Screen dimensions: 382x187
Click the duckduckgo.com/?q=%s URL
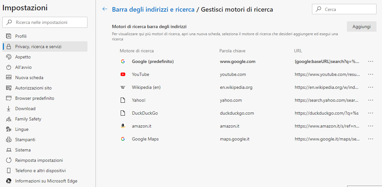coord(327,113)
